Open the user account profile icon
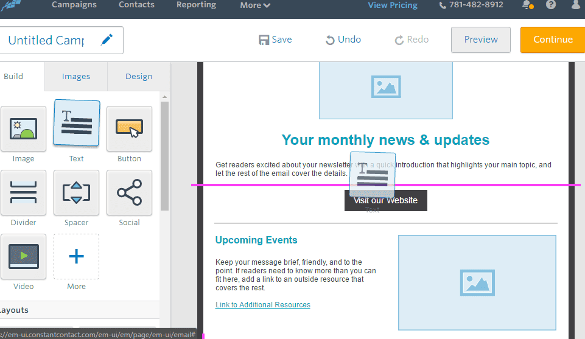Viewport: 585px width, 339px height. (x=576, y=4)
